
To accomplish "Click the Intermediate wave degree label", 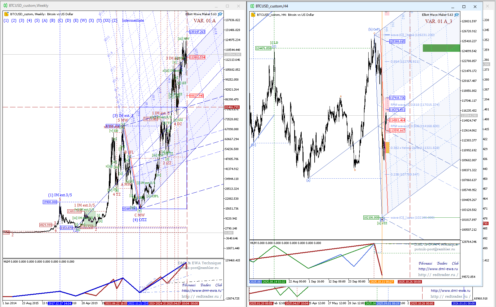I will click(x=133, y=20).
